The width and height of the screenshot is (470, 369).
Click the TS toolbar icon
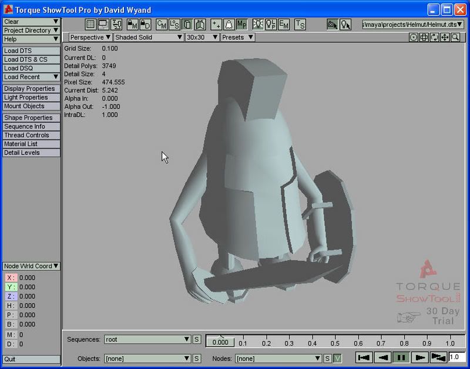click(300, 25)
